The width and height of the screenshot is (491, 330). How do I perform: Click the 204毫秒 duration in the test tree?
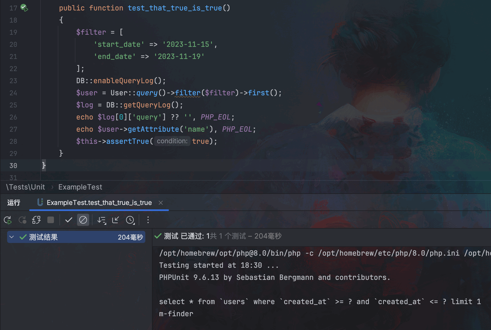130,237
